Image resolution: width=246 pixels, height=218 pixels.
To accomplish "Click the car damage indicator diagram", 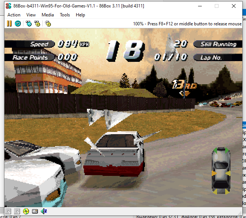I will pos(221,171).
